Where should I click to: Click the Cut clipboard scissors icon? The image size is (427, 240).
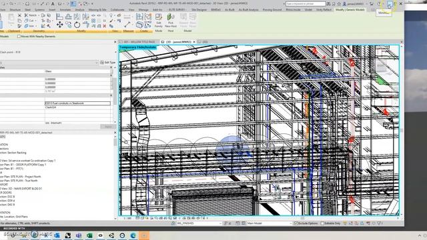(19, 15)
